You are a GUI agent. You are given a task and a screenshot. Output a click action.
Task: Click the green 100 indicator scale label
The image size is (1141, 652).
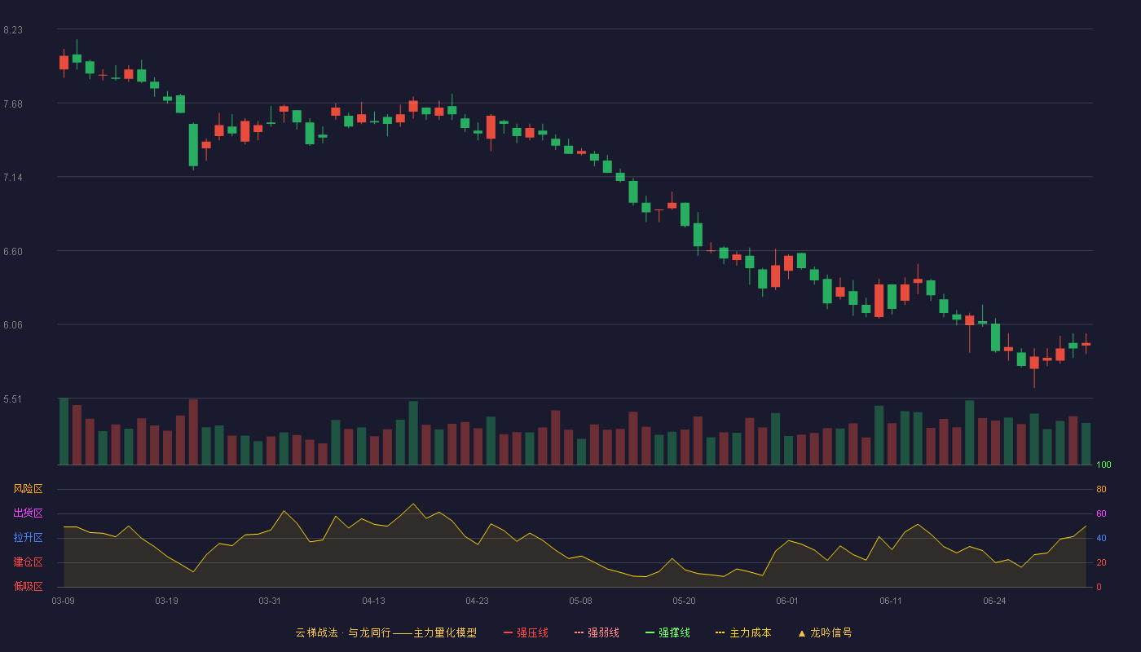point(1104,465)
